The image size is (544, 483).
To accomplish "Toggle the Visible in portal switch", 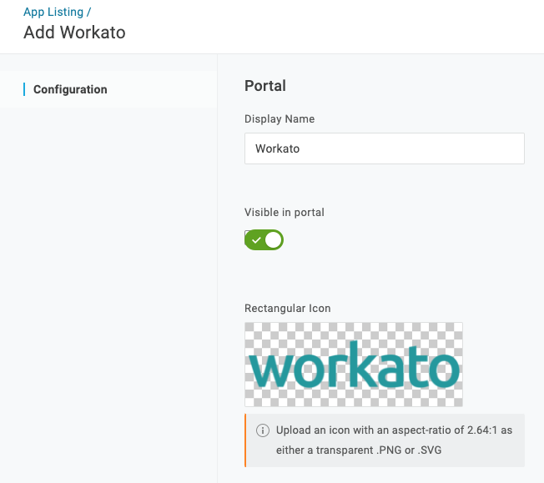I will (264, 239).
